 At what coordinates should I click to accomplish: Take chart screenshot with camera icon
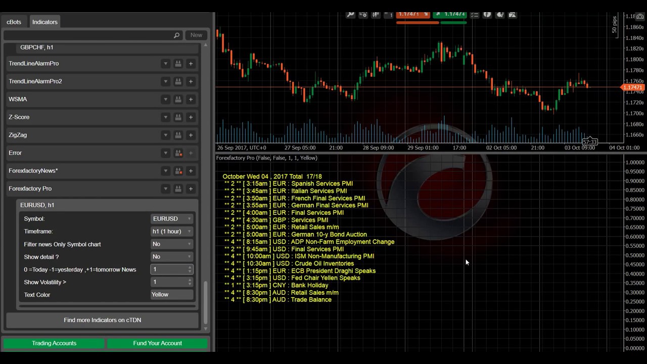[640, 17]
